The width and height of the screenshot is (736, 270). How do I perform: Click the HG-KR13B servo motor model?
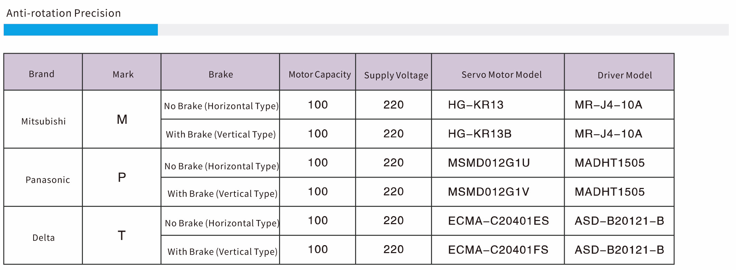(x=479, y=134)
